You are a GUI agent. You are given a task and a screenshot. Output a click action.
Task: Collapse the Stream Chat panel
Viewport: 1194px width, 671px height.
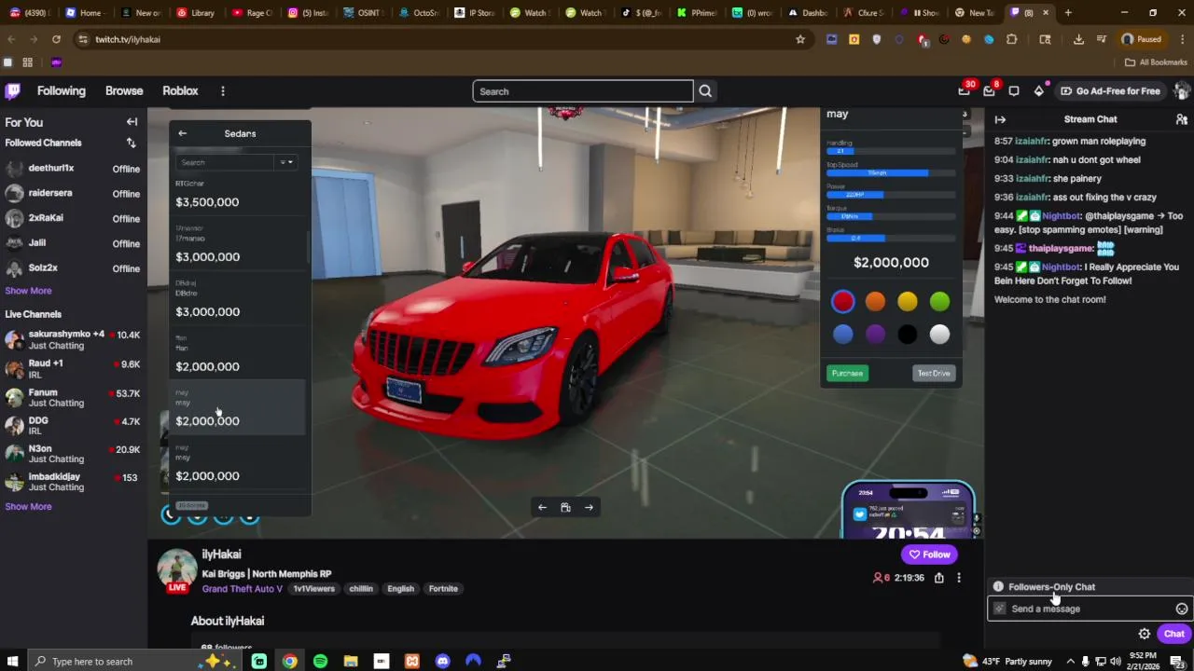(x=1000, y=119)
